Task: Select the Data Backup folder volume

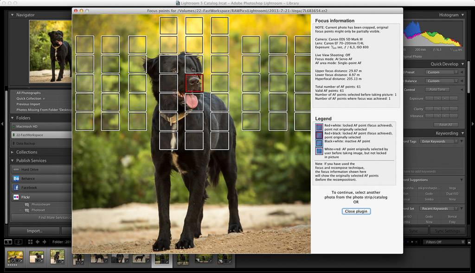Action: click(41, 144)
